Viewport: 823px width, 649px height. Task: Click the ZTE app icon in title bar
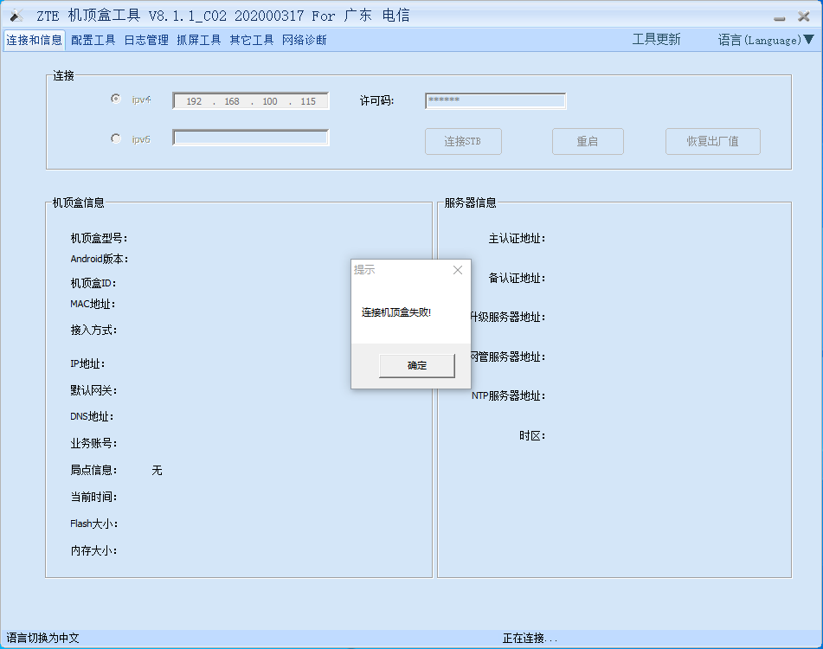[16, 16]
